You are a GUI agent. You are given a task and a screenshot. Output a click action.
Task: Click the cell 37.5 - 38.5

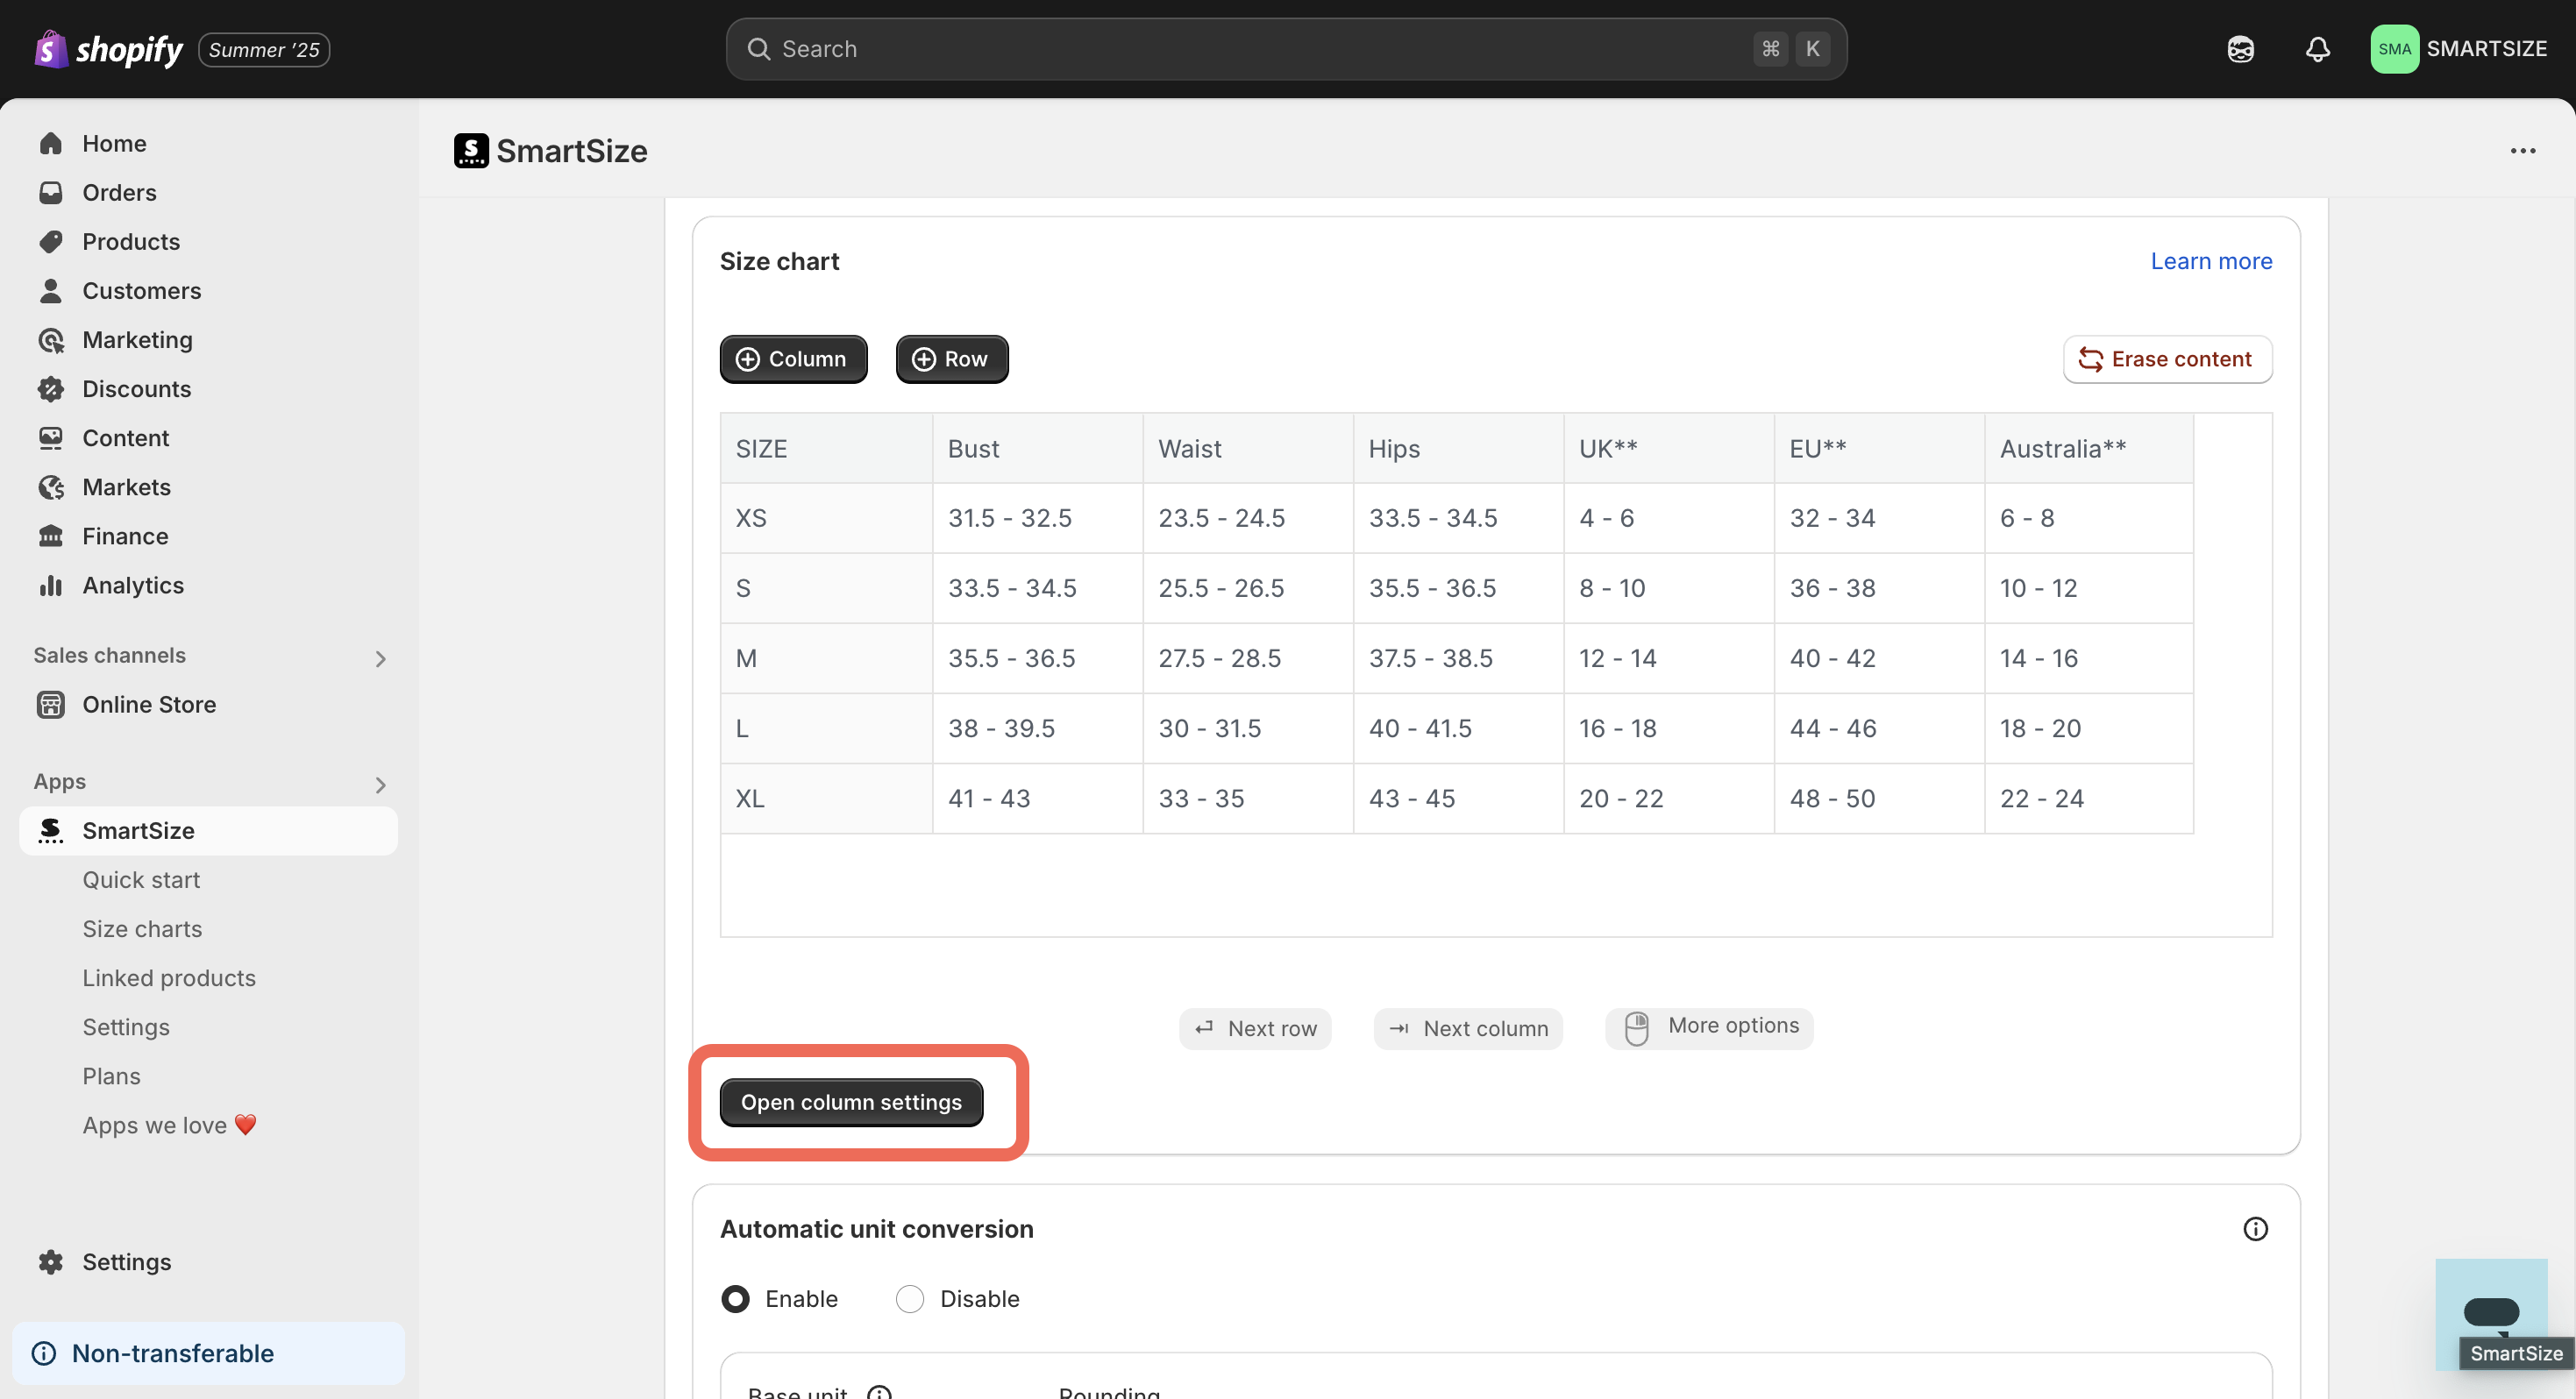[x=1458, y=658]
